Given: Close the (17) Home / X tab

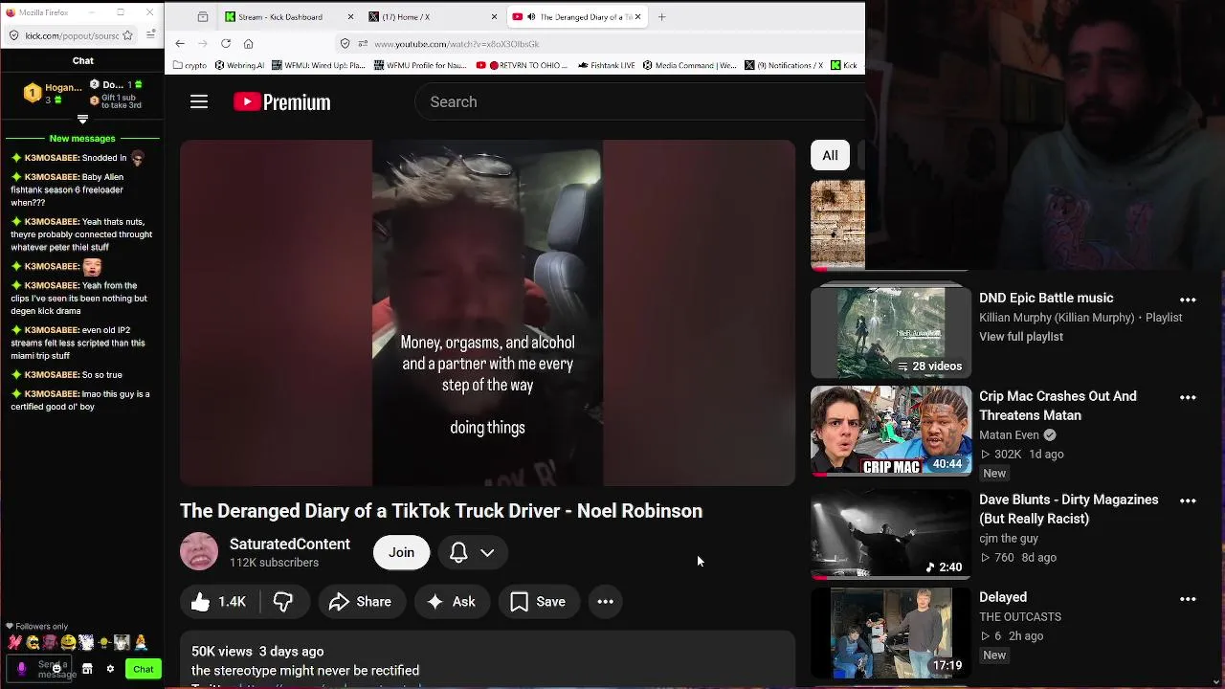Looking at the screenshot, I should (x=495, y=17).
